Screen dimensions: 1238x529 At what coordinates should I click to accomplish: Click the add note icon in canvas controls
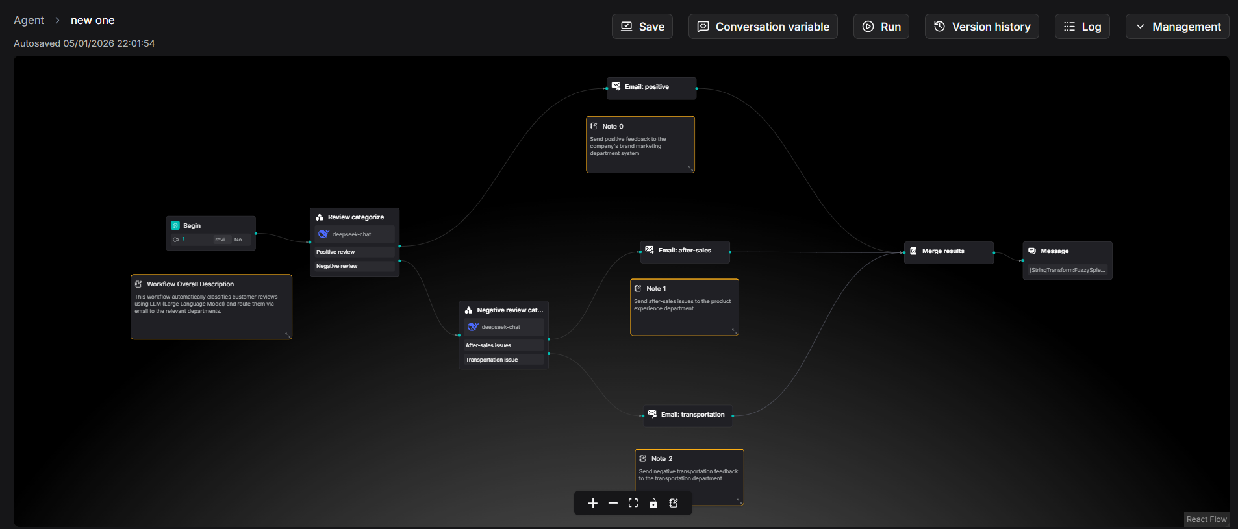pos(674,503)
